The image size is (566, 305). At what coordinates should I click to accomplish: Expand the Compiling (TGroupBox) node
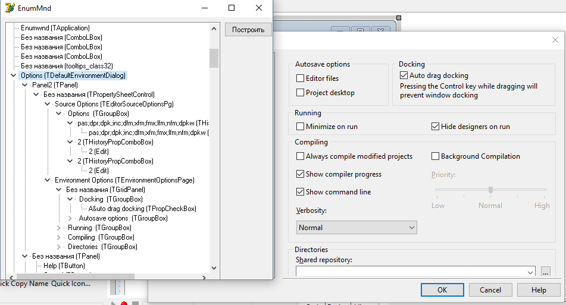click(x=59, y=237)
